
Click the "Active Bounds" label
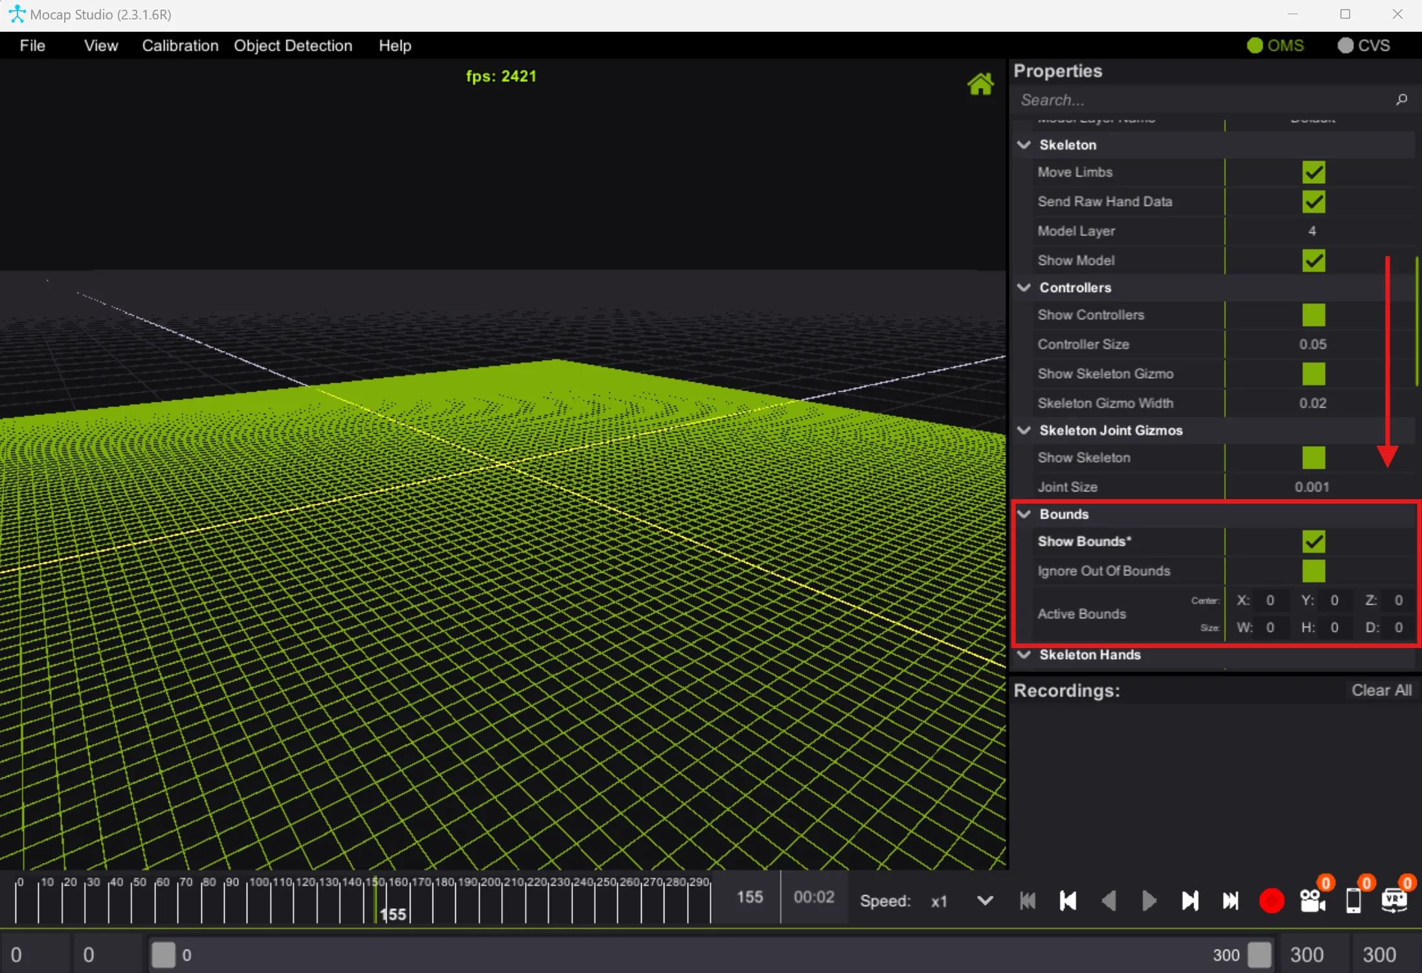(x=1081, y=614)
